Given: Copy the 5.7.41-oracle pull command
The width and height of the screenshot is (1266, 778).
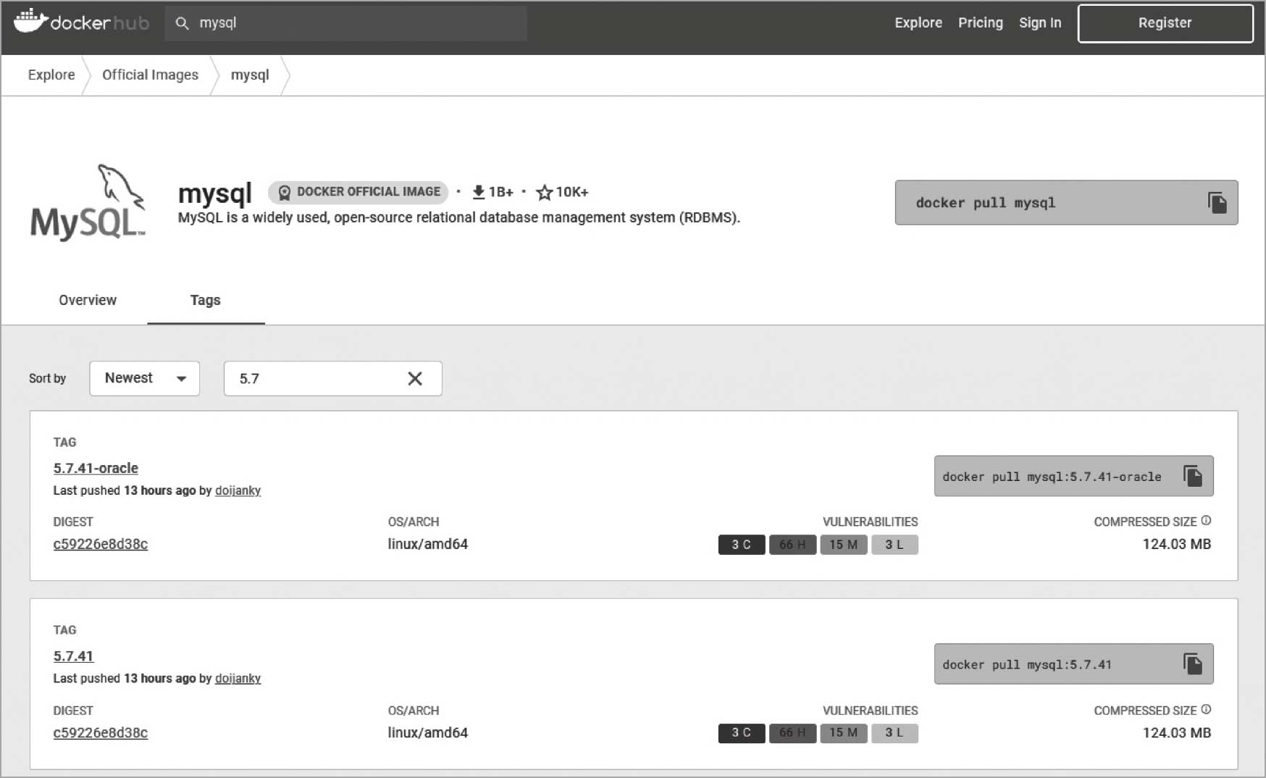Looking at the screenshot, I should tap(1192, 476).
